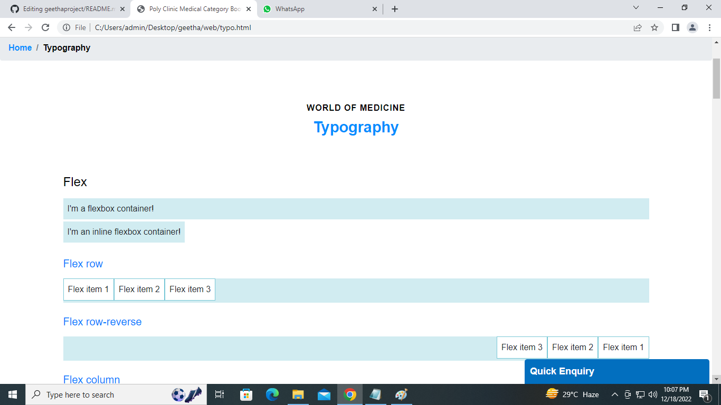Bookmark this page with the star icon

click(x=654, y=27)
